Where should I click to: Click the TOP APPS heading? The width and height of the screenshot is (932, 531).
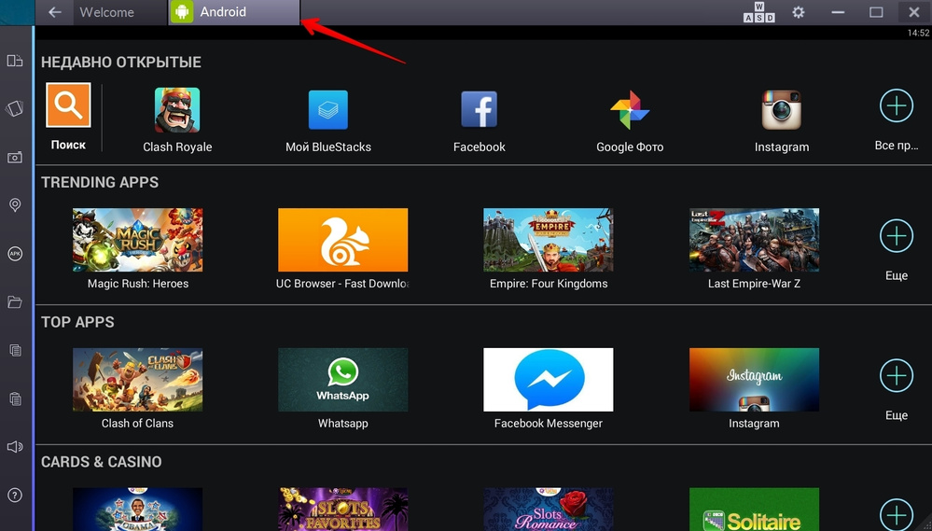pyautogui.click(x=77, y=322)
